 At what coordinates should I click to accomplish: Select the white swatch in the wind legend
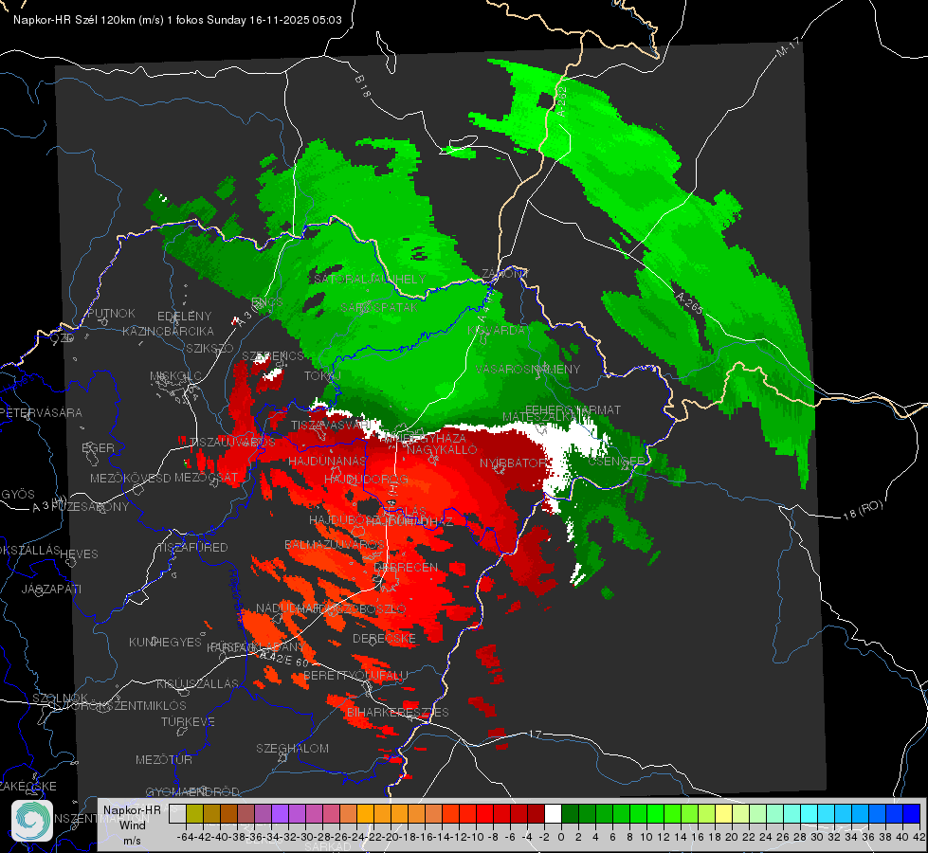[x=553, y=813]
